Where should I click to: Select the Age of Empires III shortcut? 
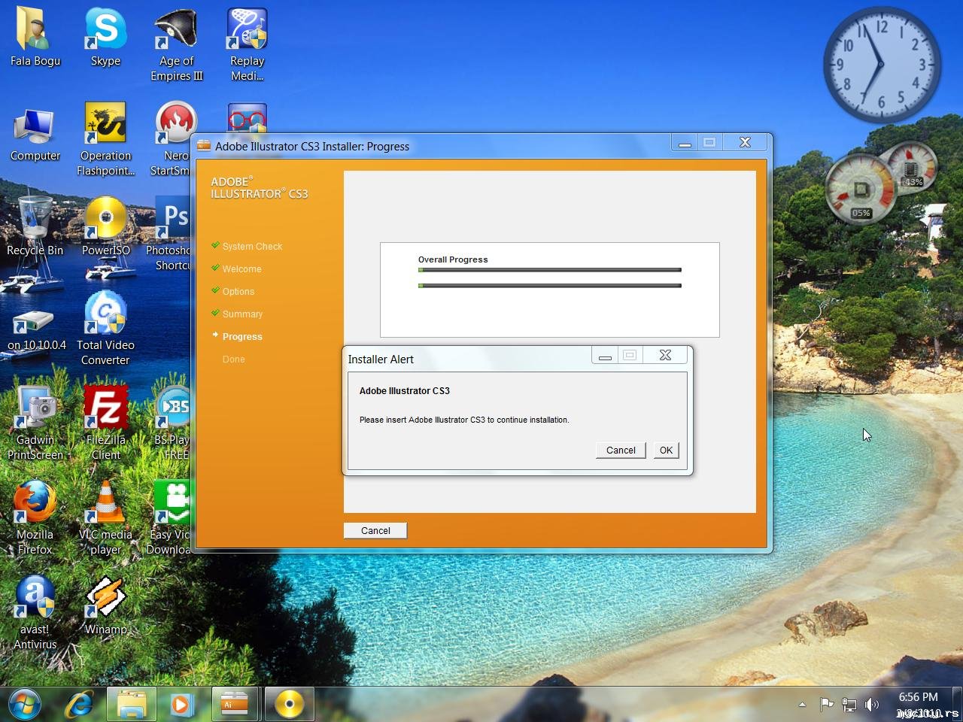click(x=176, y=45)
